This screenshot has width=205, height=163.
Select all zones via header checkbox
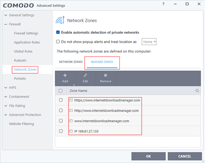pos(61,91)
